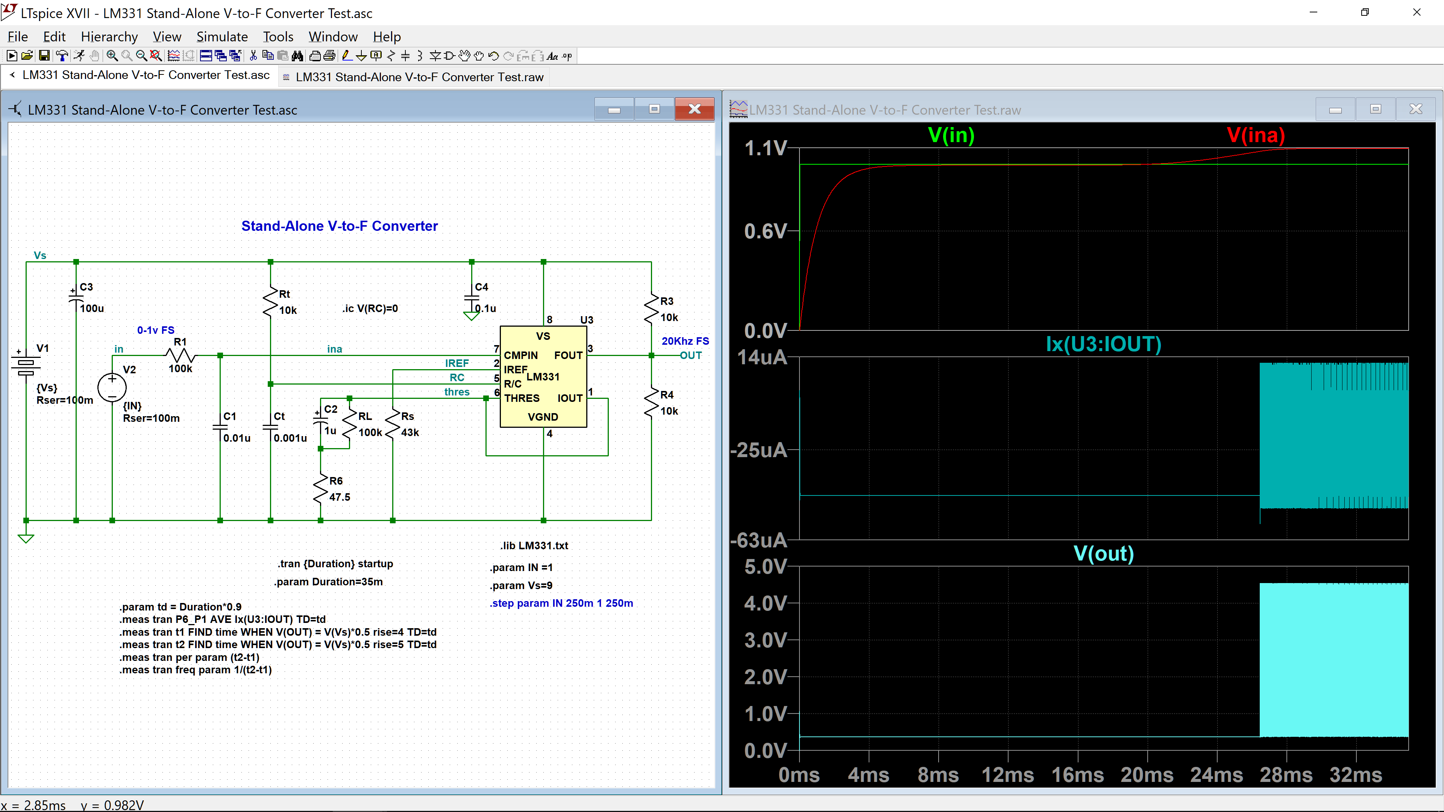Click the LM331 U3 component symbol
1444x812 pixels.
pos(543,377)
